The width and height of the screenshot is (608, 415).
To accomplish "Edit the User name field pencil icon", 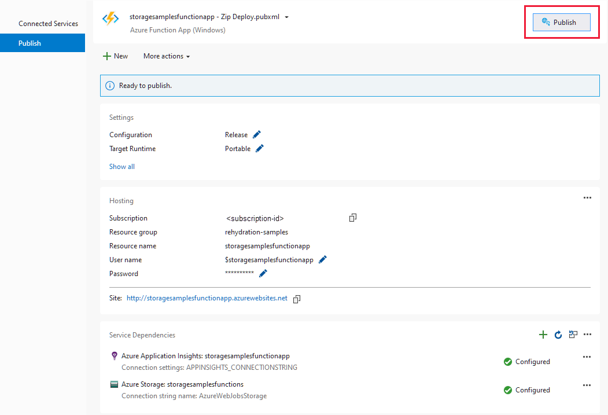I will [322, 259].
